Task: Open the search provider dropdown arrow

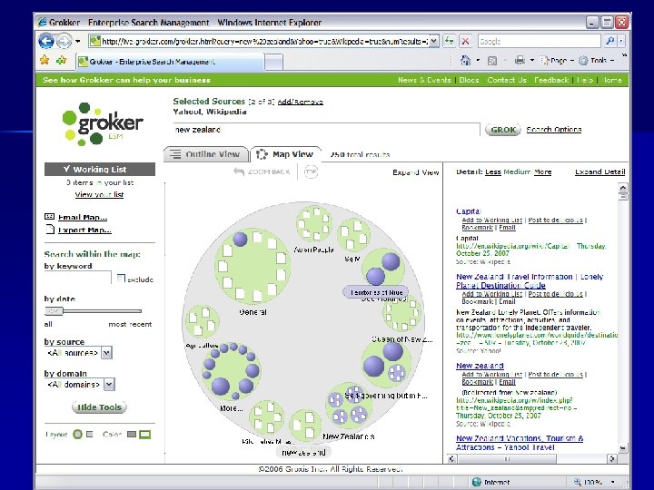Action: 621,41
